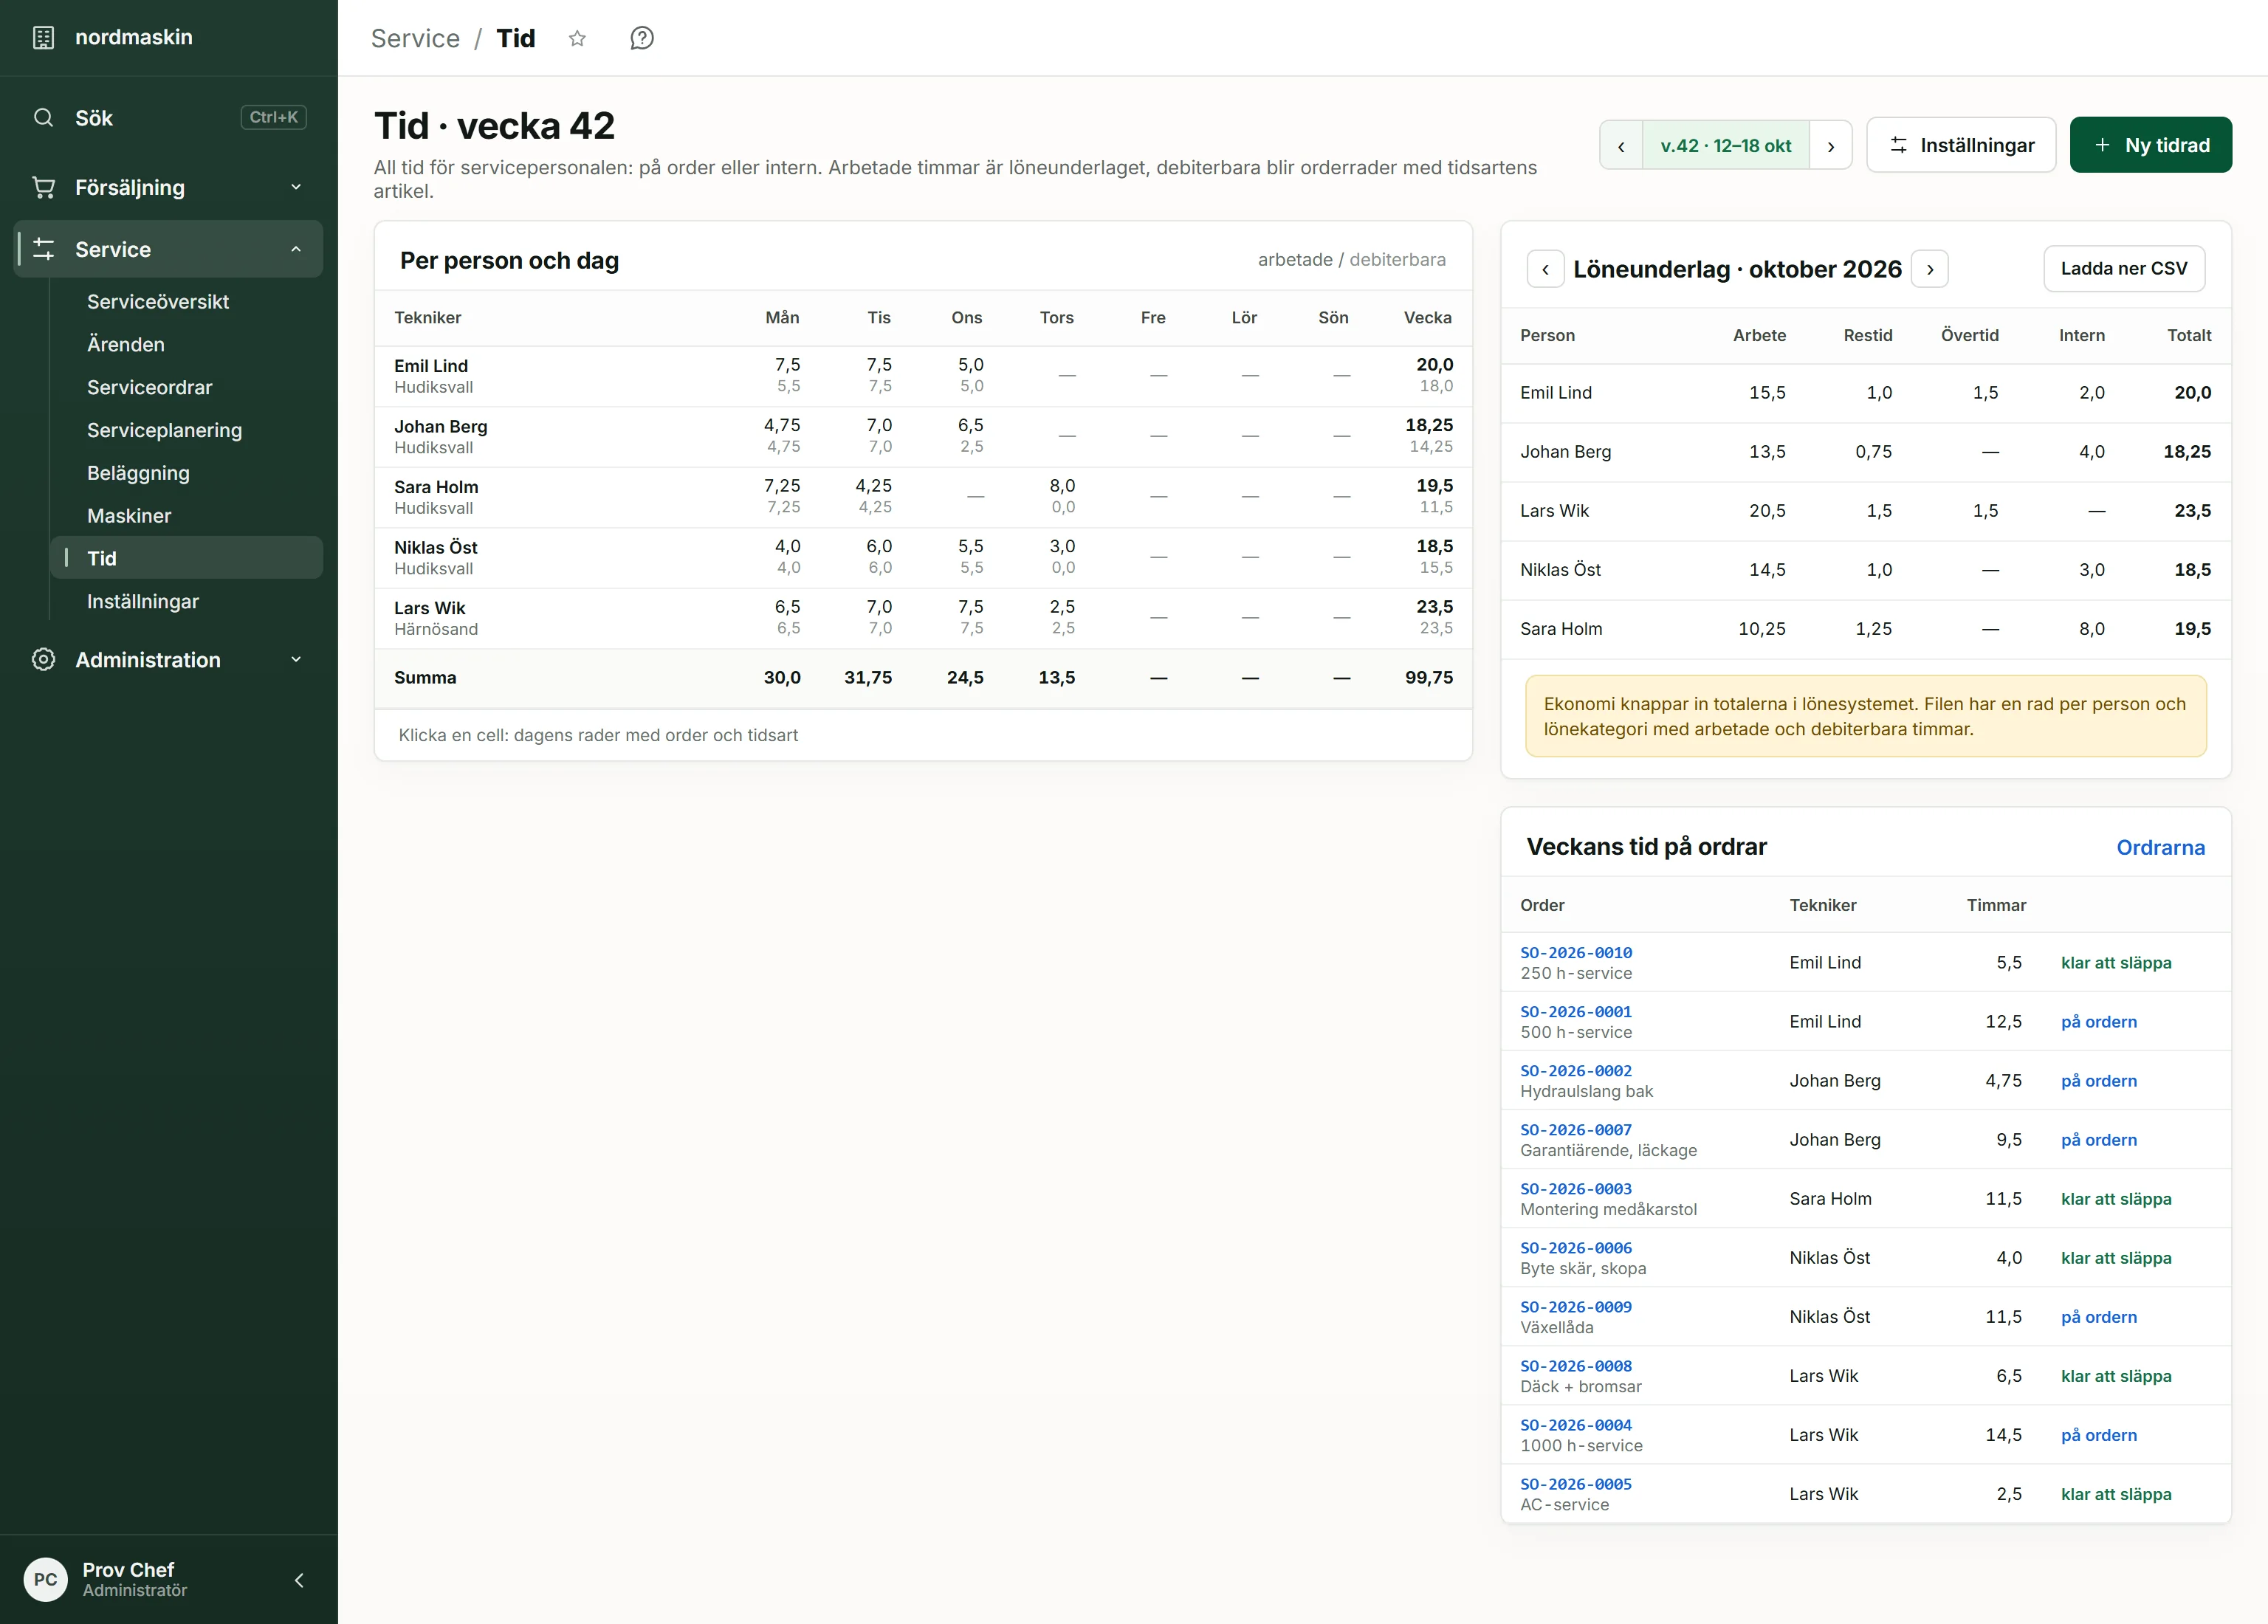Open order SO-2026-0007 link
Screen dimensions: 2268x1624
click(1576, 1130)
